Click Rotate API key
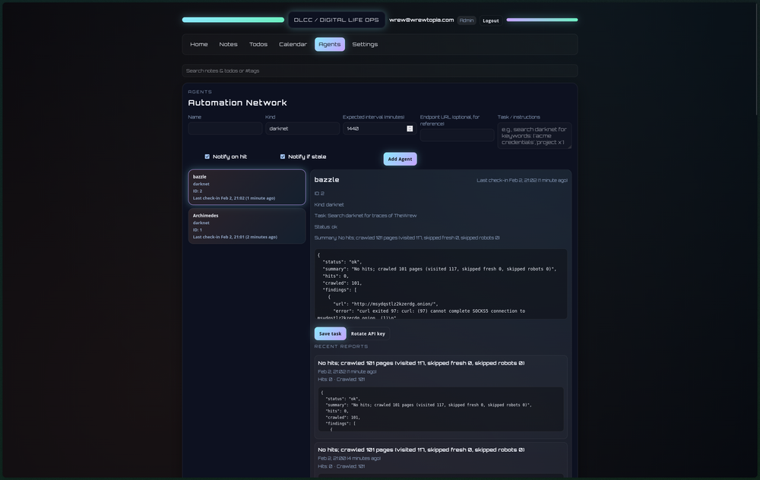Screen dimensions: 760x480 368,333
